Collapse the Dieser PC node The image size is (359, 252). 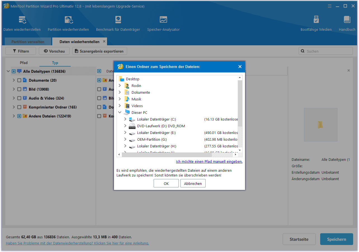click(x=120, y=112)
